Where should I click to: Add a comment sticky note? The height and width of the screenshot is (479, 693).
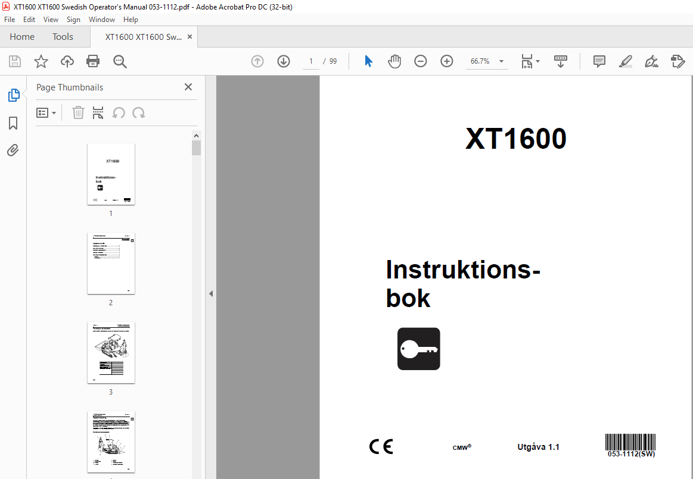(x=599, y=61)
